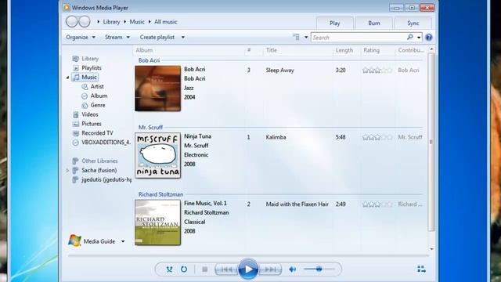501x282 pixels.
Task: Start playback with the Play button
Action: 248,269
